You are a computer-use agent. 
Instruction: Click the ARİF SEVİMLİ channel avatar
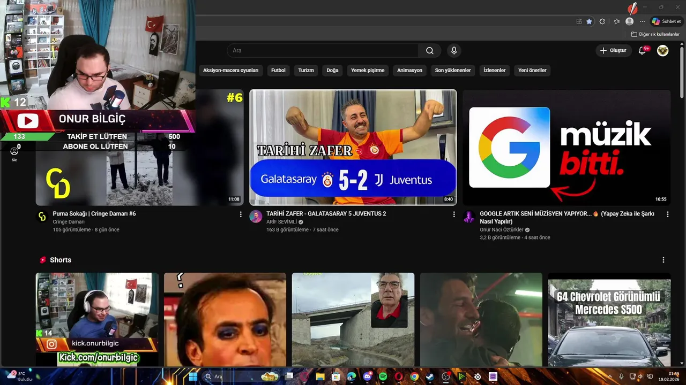(x=256, y=217)
